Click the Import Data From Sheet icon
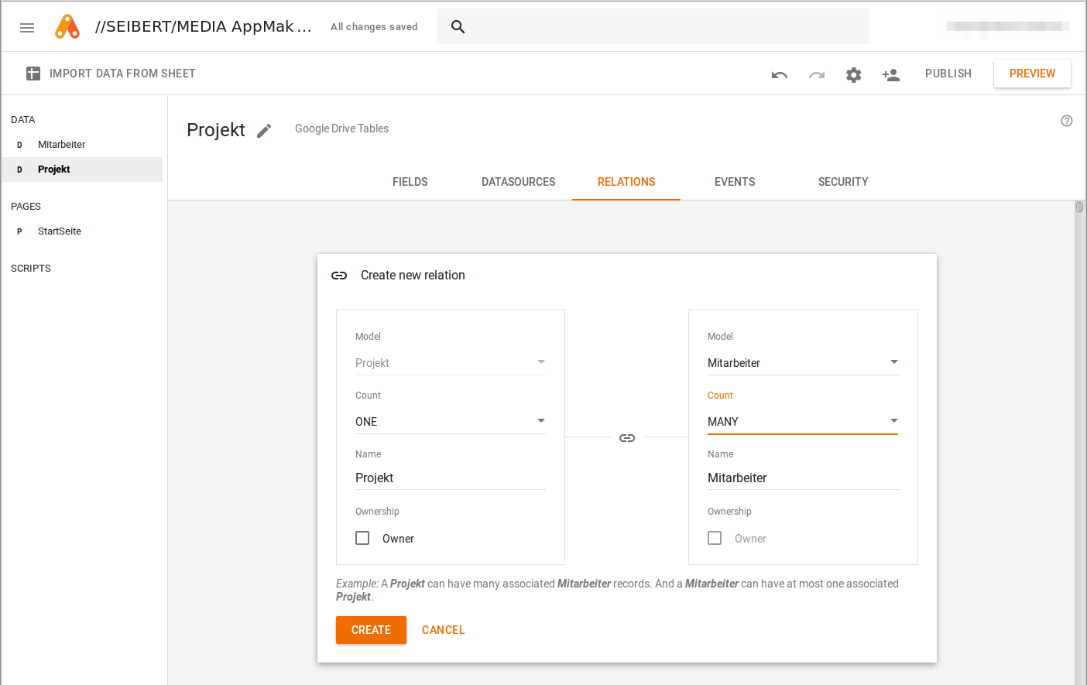 click(x=33, y=74)
